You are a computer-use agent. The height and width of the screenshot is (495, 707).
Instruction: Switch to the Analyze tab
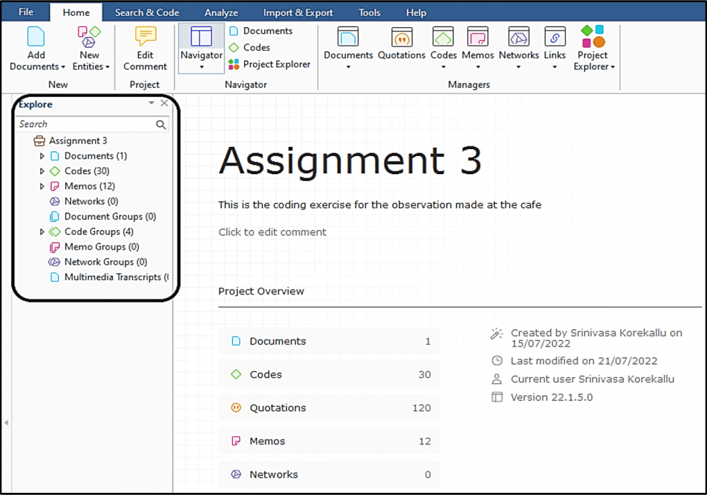[x=221, y=11]
